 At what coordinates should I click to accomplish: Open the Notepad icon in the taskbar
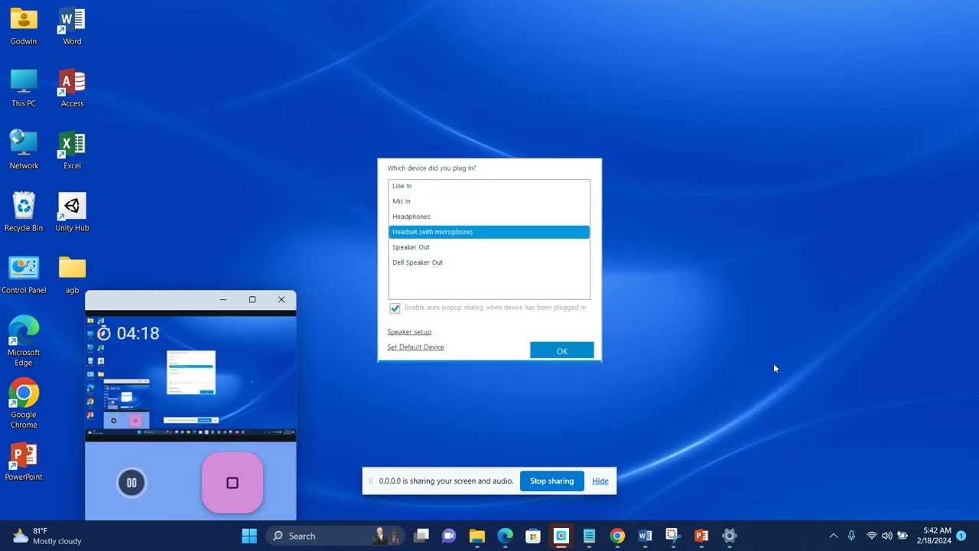pyautogui.click(x=589, y=536)
